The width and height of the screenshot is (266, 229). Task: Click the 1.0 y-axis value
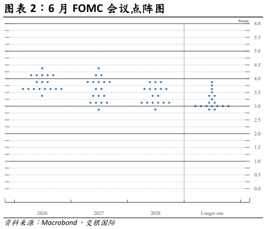point(257,161)
